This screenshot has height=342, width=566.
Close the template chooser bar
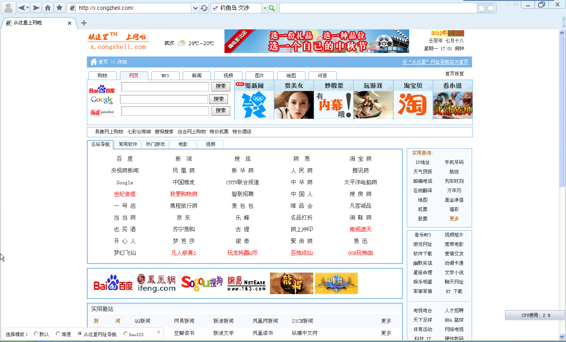158,332
